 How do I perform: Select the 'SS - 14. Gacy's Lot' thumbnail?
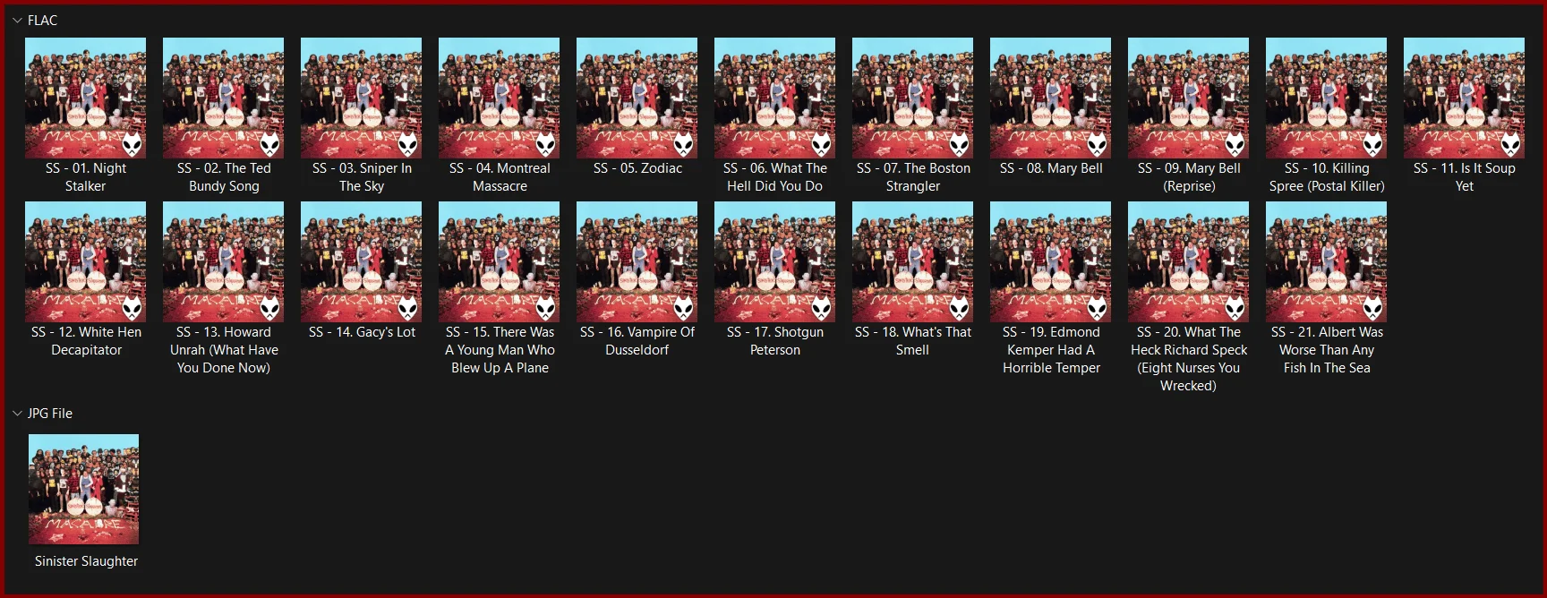point(362,261)
